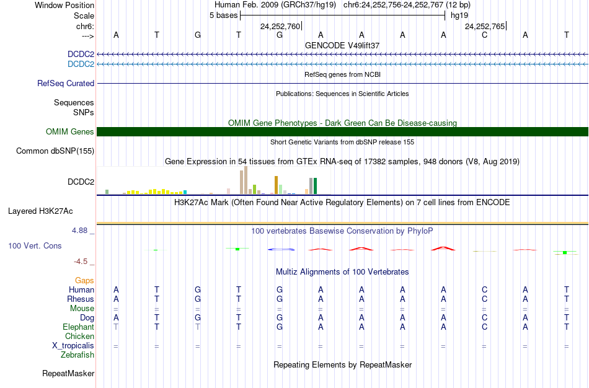Click the 4.88 PhyloP upper value
The image size is (589, 388).
pyautogui.click(x=79, y=231)
